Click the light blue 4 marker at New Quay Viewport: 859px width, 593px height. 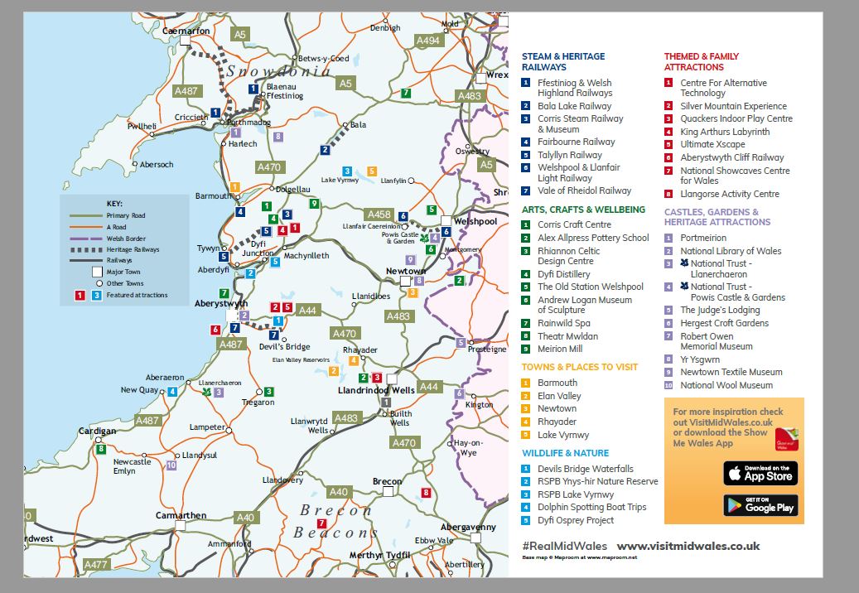[172, 392]
